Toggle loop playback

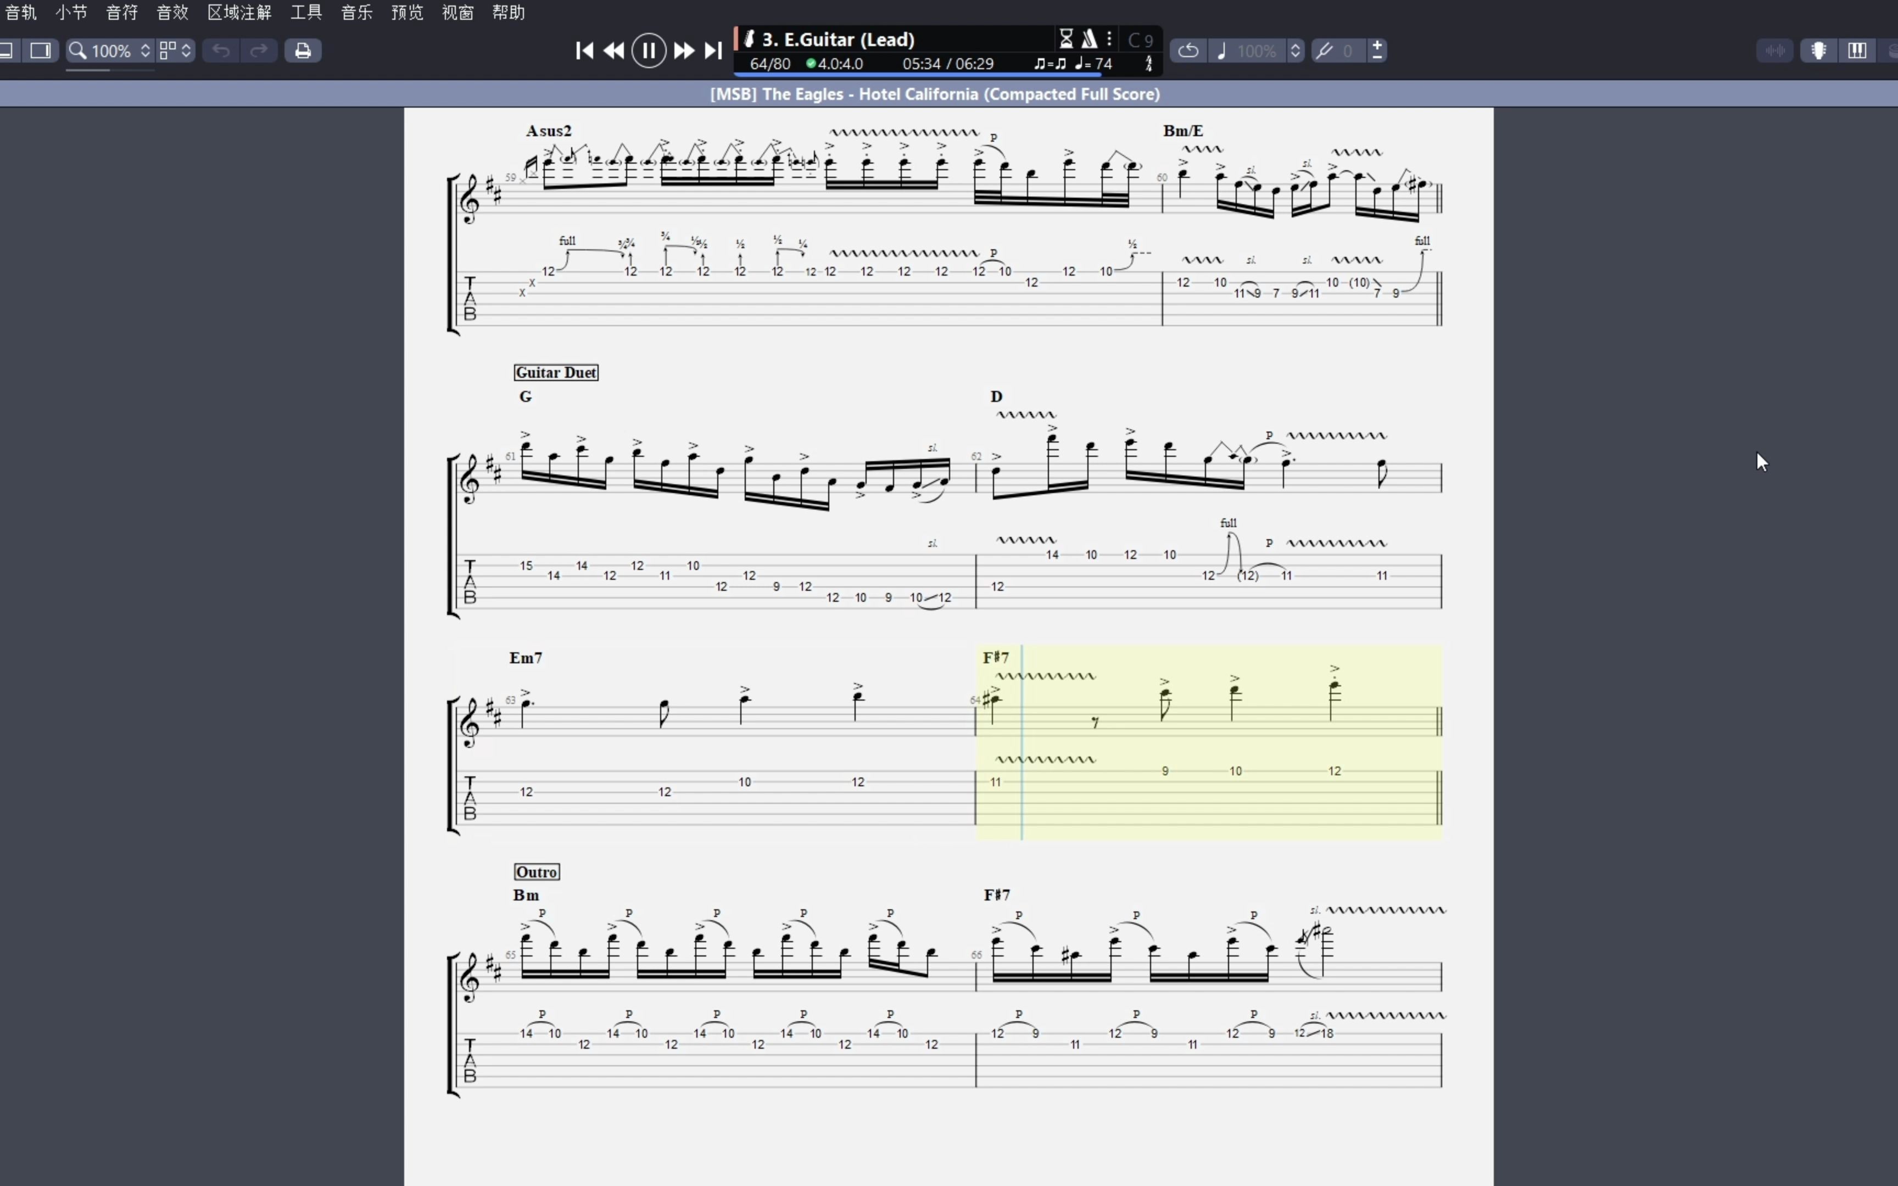click(1188, 51)
